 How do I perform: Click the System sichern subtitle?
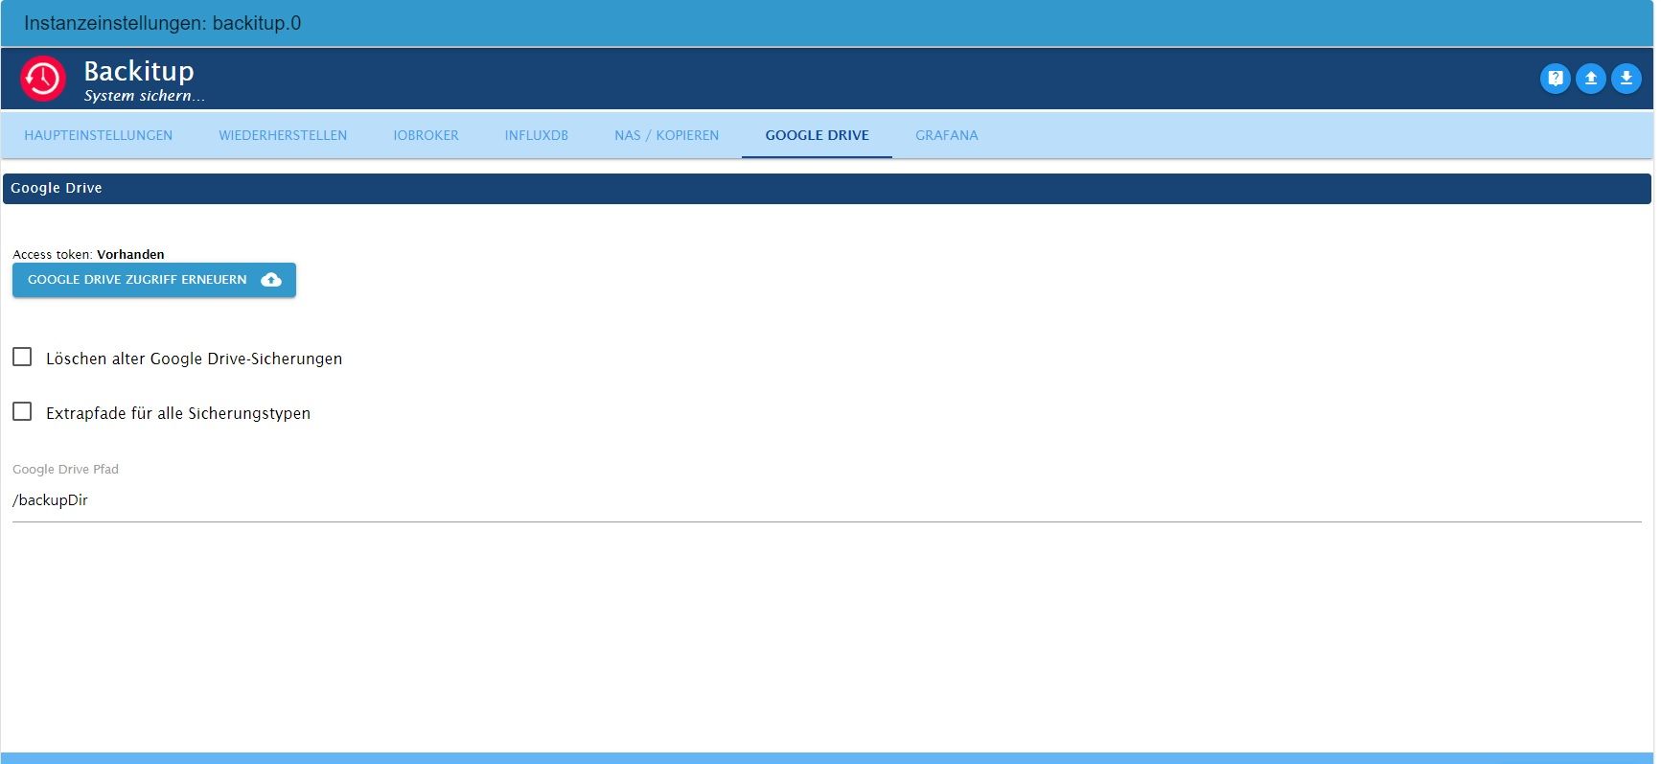coord(144,96)
